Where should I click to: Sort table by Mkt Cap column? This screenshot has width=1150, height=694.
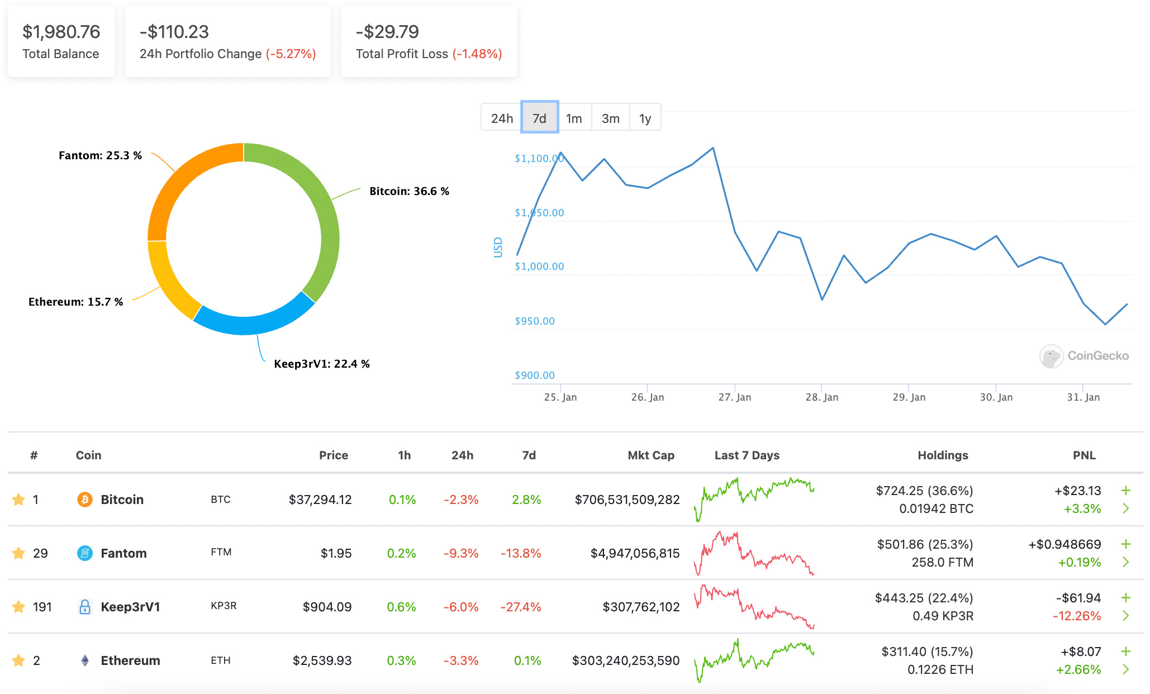point(651,455)
